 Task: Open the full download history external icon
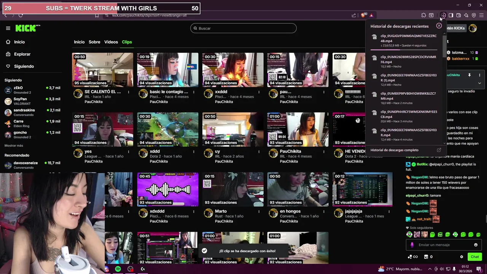click(439, 150)
